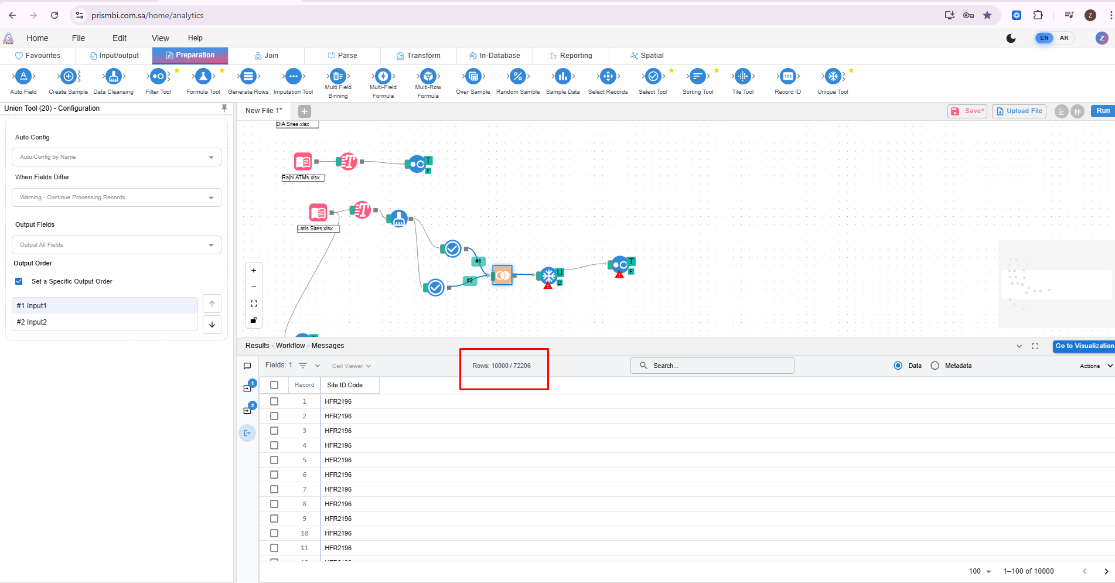Expand the Output All Fields dropdown
Image resolution: width=1115 pixels, height=583 pixels.
pyautogui.click(x=116, y=245)
